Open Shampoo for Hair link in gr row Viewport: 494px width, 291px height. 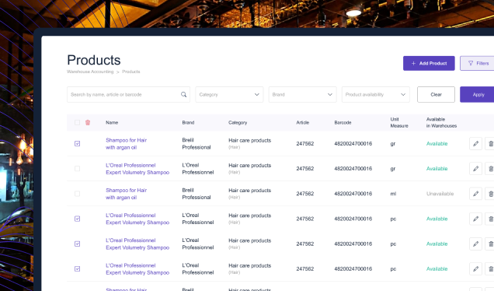127,144
